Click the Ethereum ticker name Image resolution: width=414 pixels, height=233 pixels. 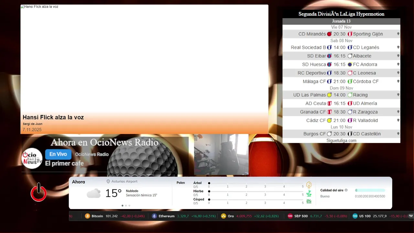[167, 216]
